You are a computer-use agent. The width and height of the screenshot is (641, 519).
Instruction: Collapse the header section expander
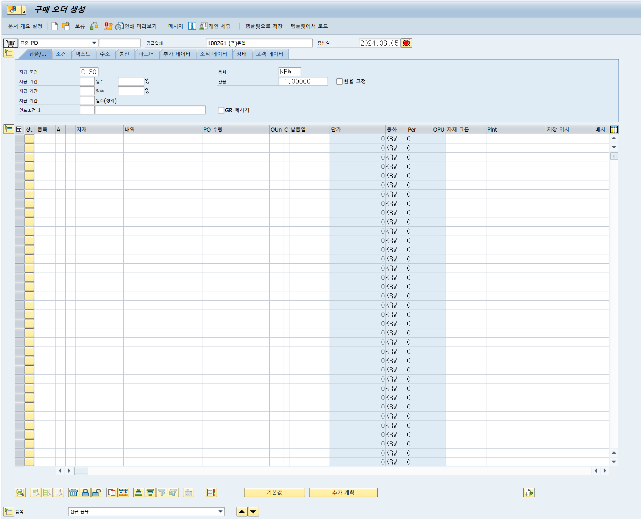point(9,53)
